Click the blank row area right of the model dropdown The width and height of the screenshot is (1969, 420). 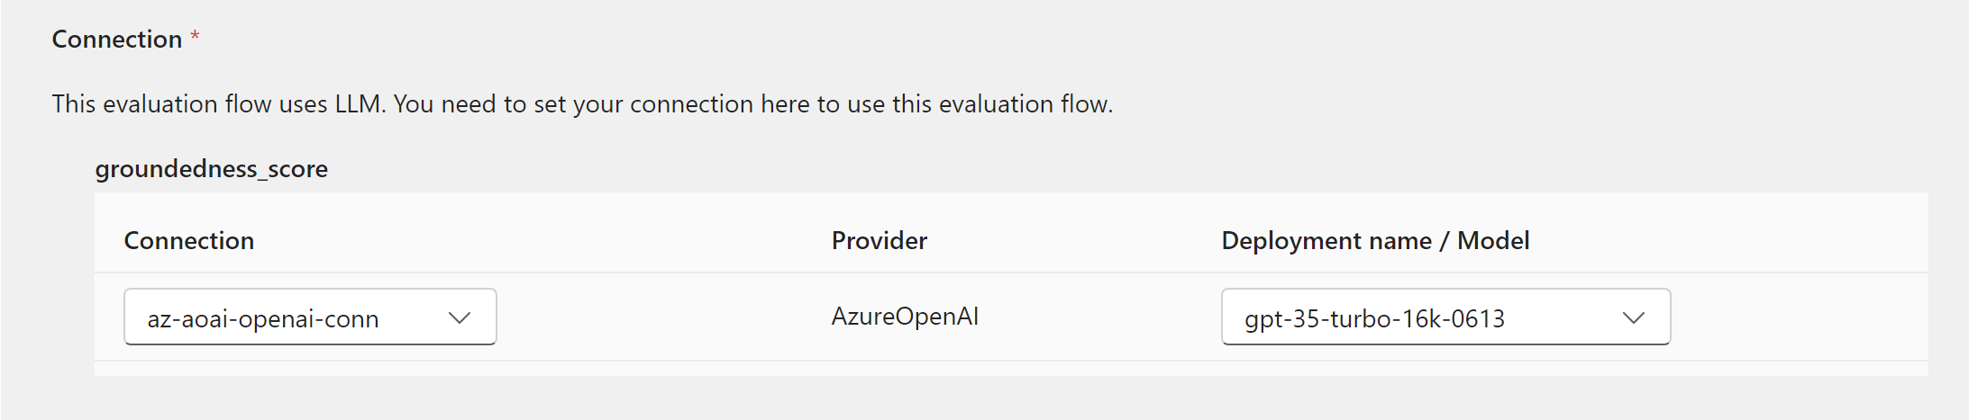[1799, 317]
